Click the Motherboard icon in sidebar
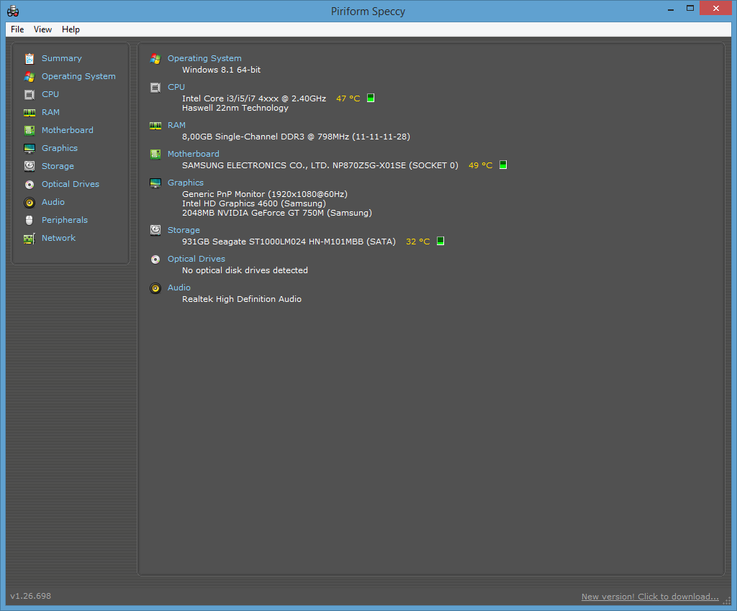Image resolution: width=737 pixels, height=611 pixels. 29,130
